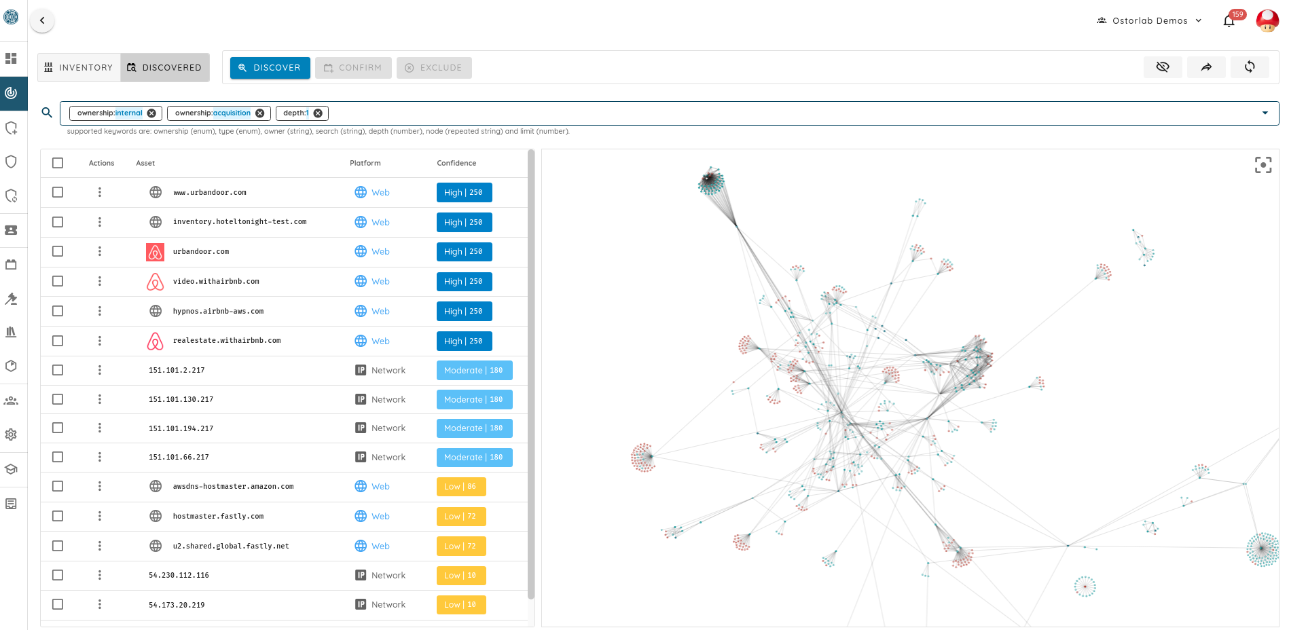Click the Discover button
Image resolution: width=1289 pixels, height=630 pixels.
(x=270, y=68)
